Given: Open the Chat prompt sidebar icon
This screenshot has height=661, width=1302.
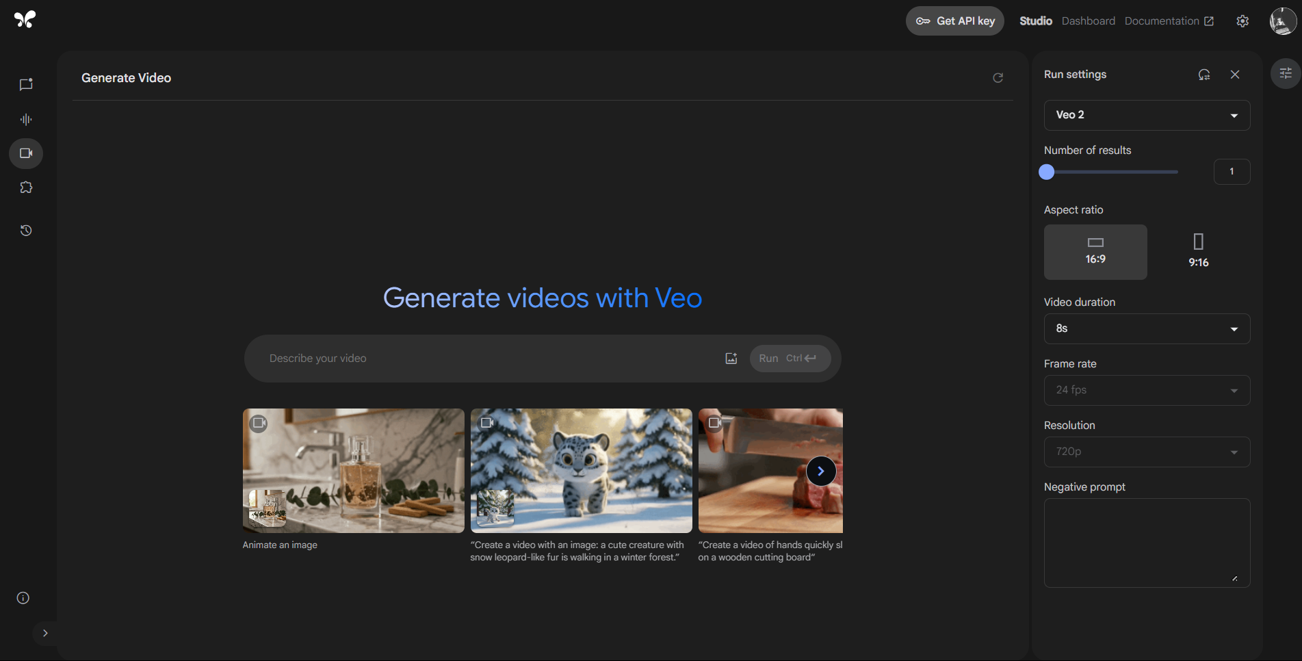Looking at the screenshot, I should (x=26, y=85).
